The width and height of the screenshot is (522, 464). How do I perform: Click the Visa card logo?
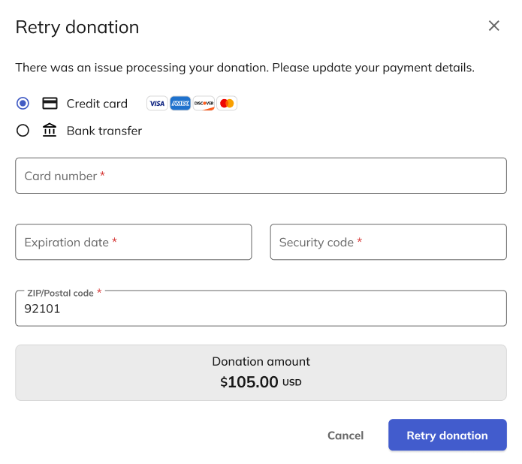(156, 104)
